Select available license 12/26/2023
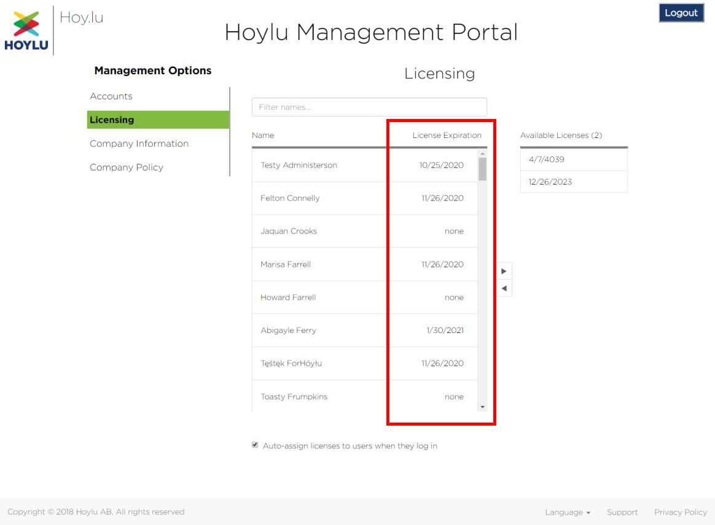The width and height of the screenshot is (715, 525). click(574, 182)
